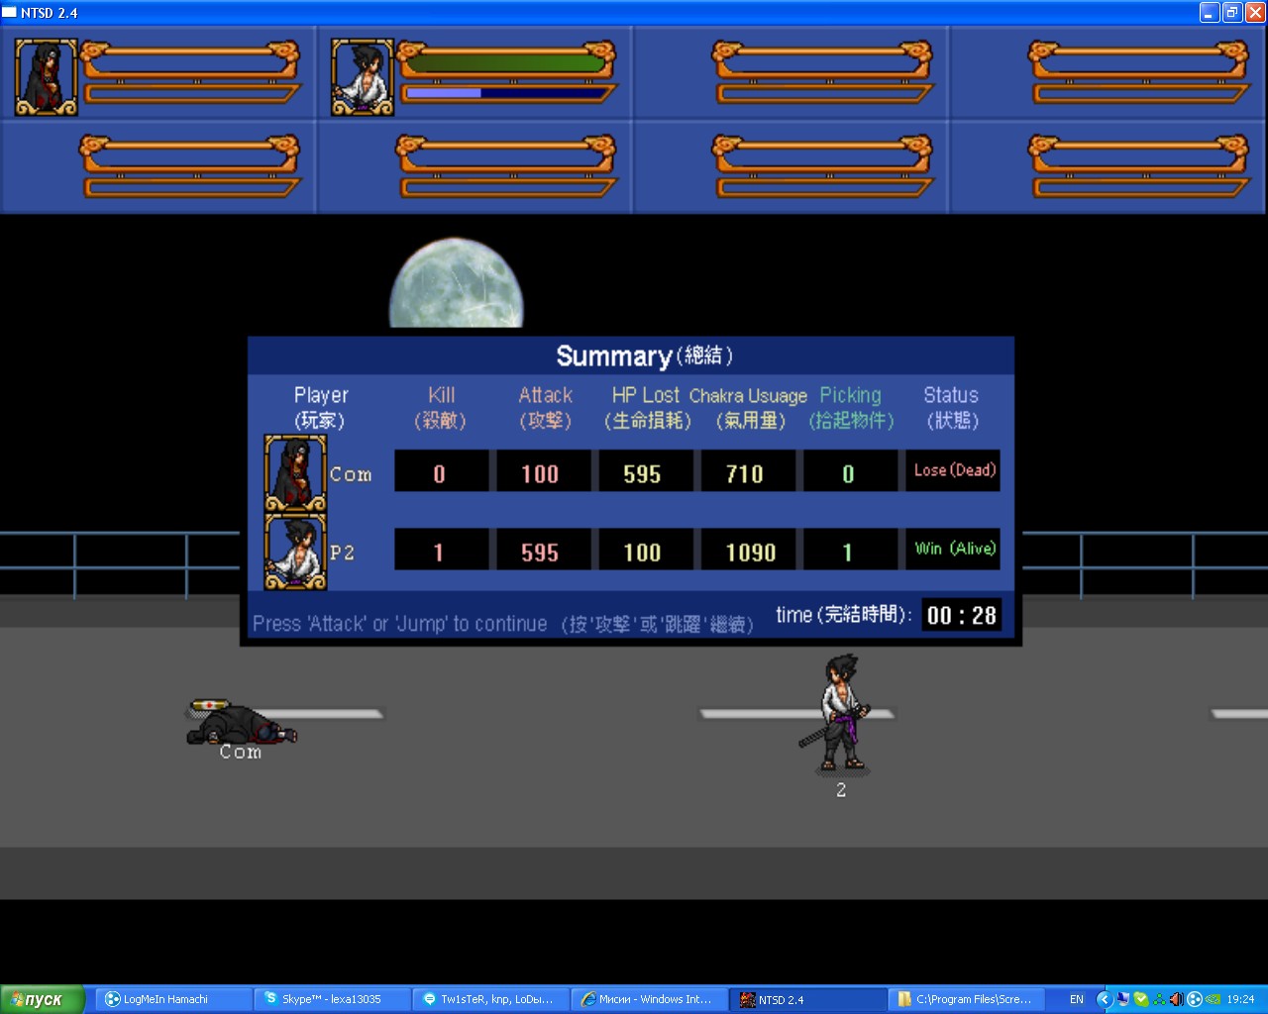This screenshot has height=1014, width=1268.
Task: Click the standing Sasuke character sprite
Action: point(840,713)
